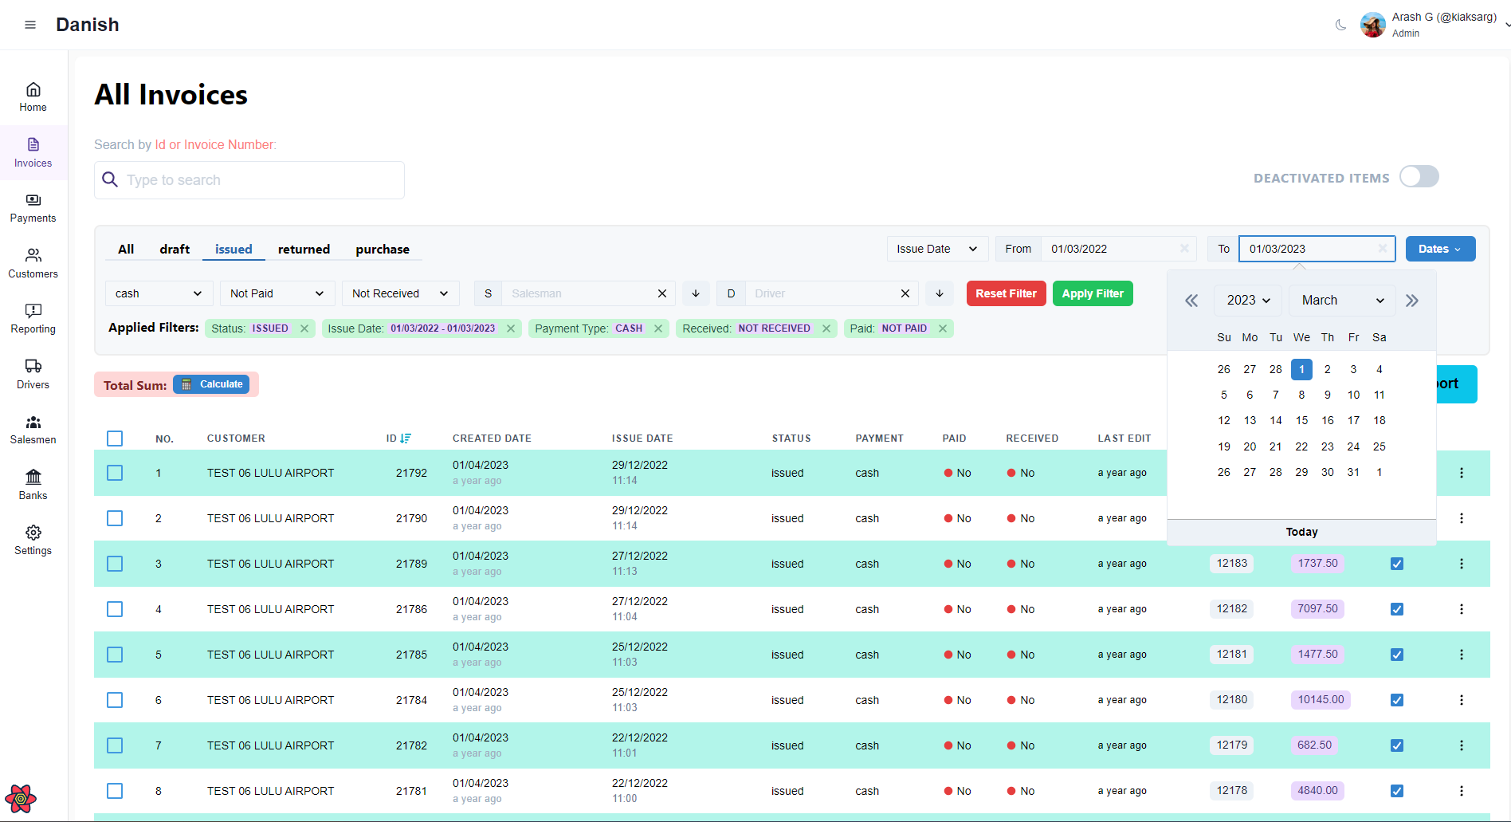This screenshot has height=822, width=1511.
Task: Click amount badge 10145.00
Action: pos(1321,700)
